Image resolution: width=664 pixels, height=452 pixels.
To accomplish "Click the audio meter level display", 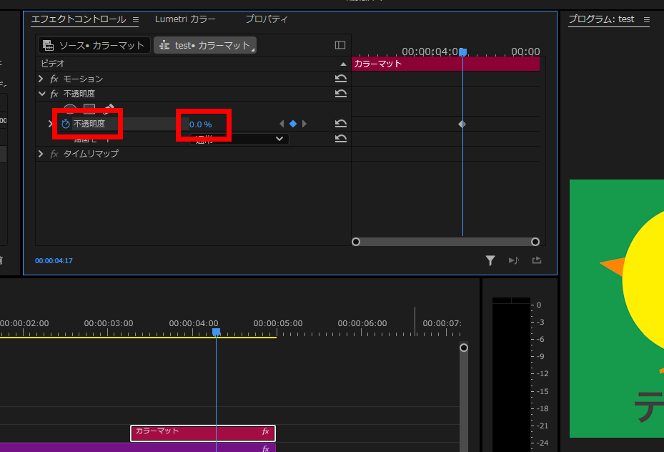I will (511, 375).
